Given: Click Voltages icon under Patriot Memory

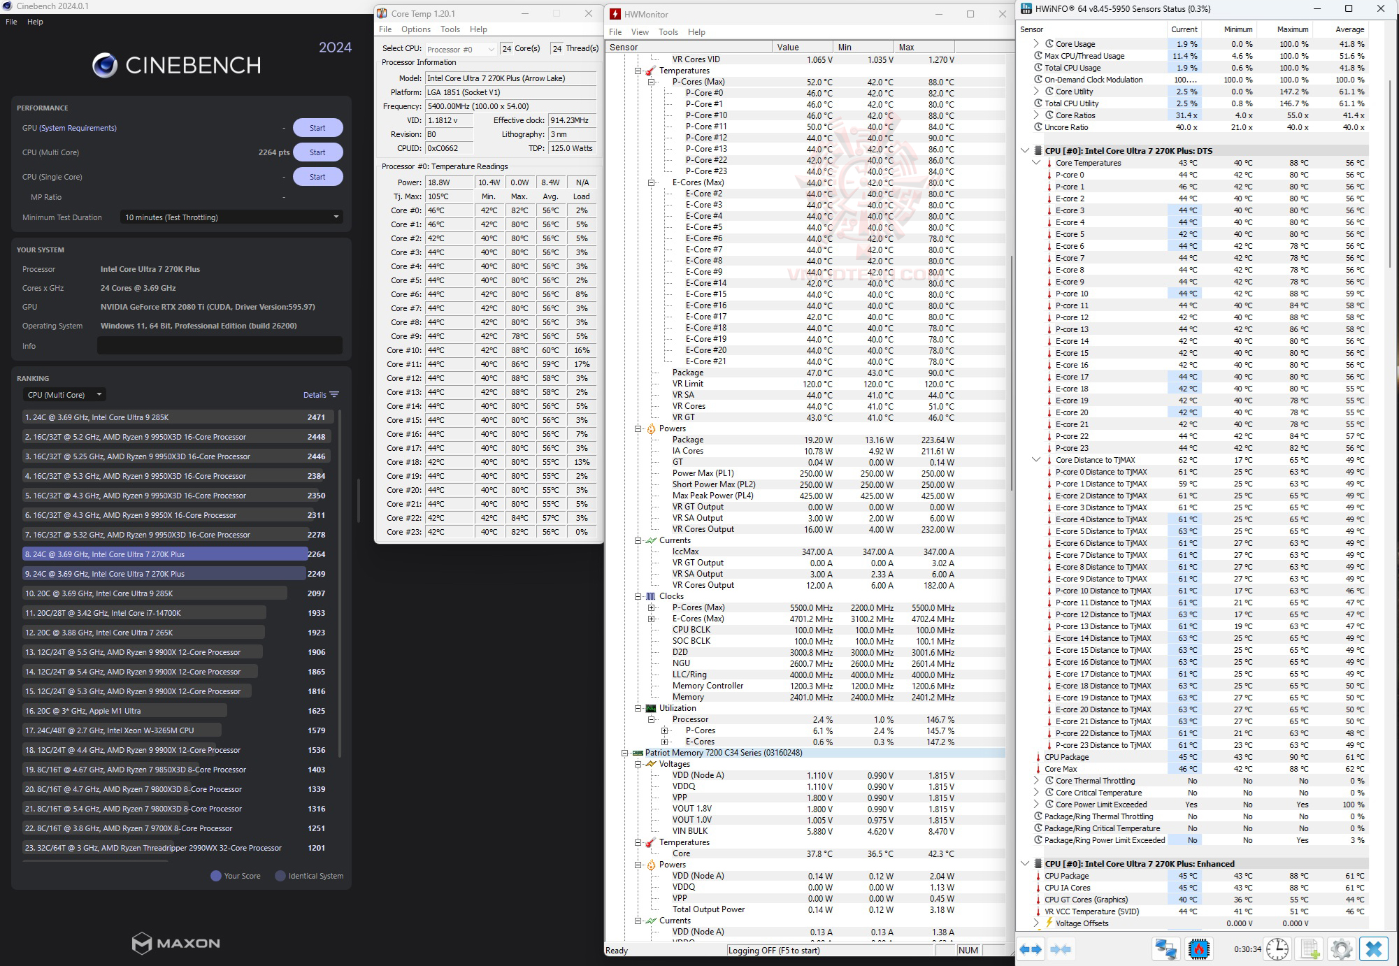Looking at the screenshot, I should point(651,764).
